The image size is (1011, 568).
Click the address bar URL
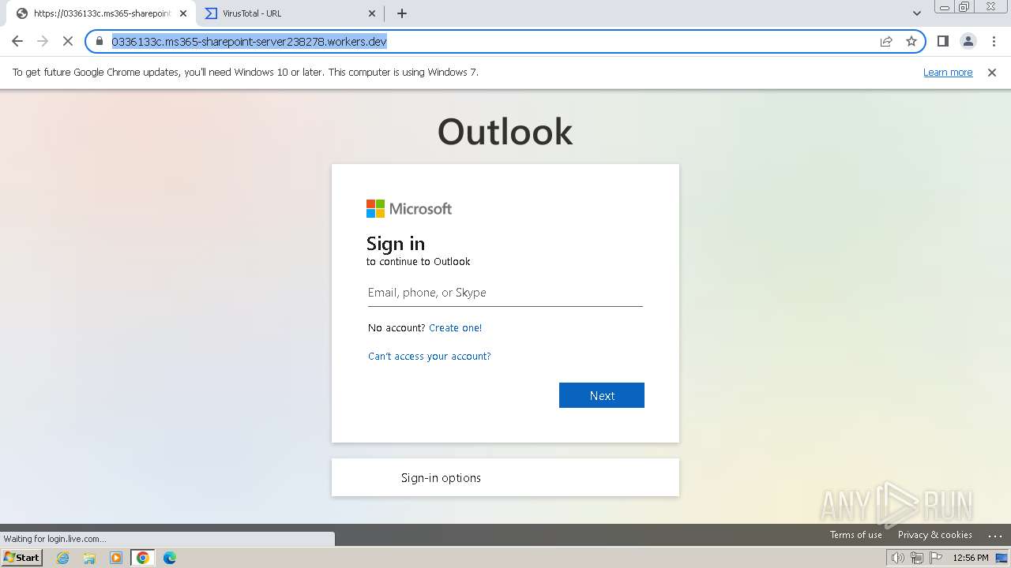tap(249, 41)
